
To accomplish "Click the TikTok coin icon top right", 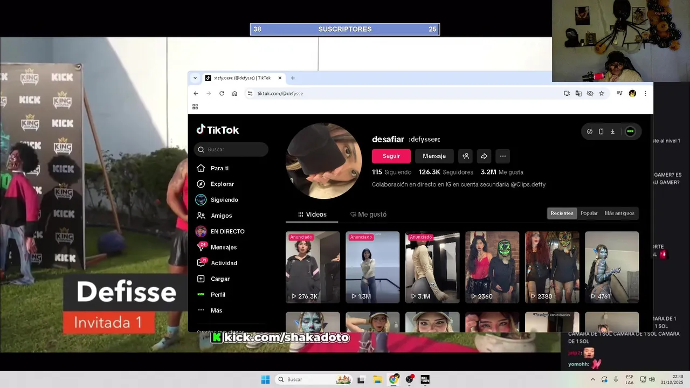I will (590, 131).
